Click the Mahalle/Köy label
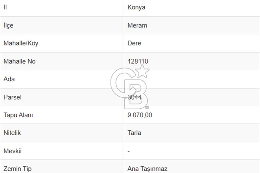The image size is (260, 173). (21, 43)
